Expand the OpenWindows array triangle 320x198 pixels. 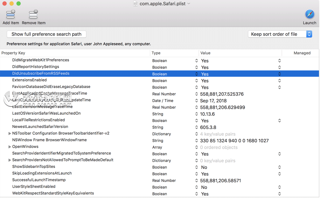pyautogui.click(x=10, y=147)
